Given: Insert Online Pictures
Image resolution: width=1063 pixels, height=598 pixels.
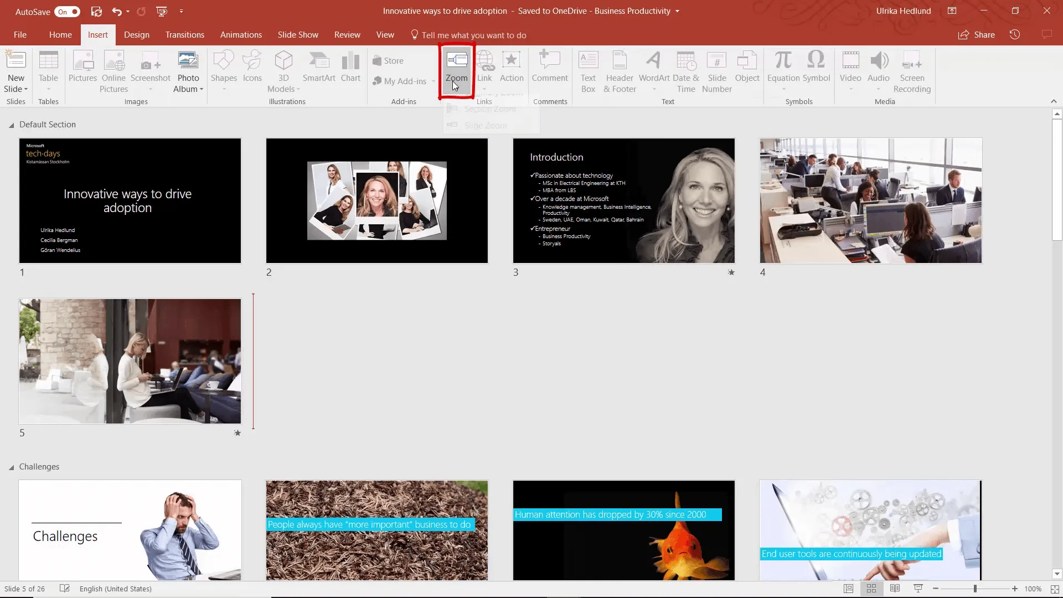Looking at the screenshot, I should pos(113,71).
